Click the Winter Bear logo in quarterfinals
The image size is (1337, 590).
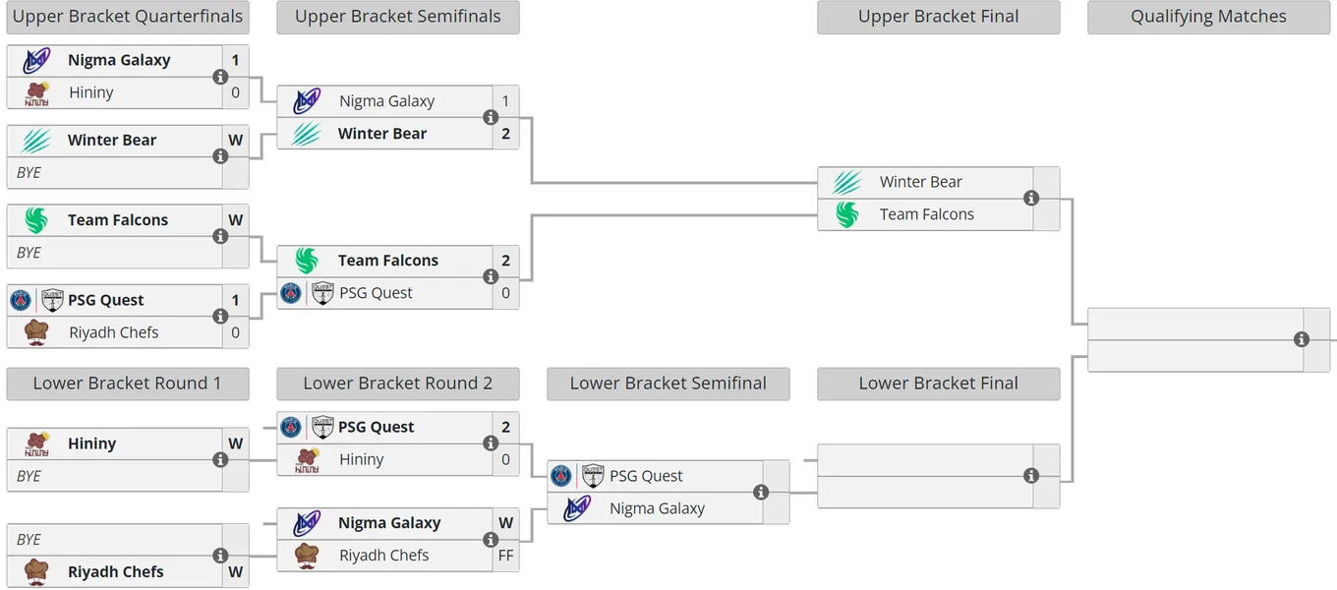tap(36, 141)
